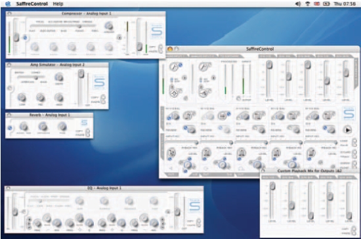Image resolution: width=361 pixels, height=239 pixels.
Task: Click the Focusrite S logo in EQ window
Action: click(195, 206)
